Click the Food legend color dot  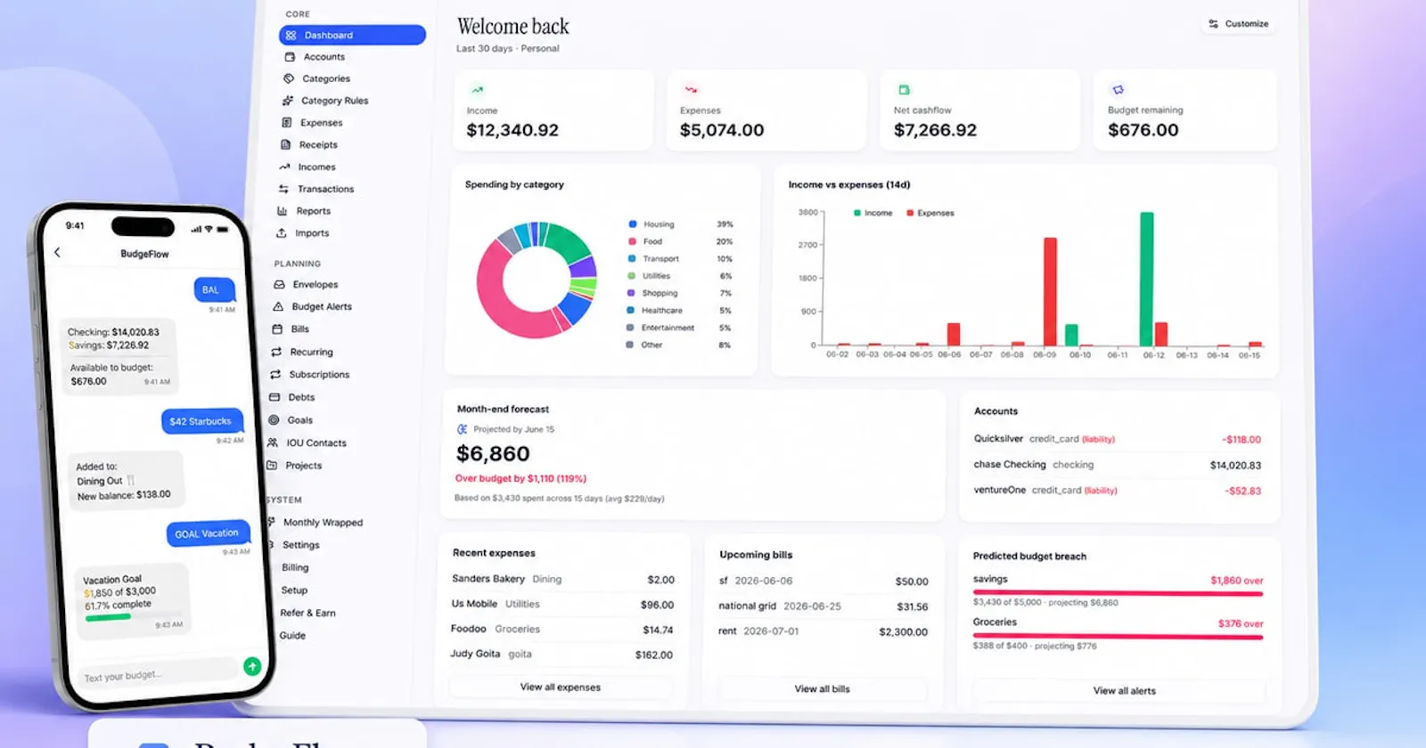tap(633, 241)
